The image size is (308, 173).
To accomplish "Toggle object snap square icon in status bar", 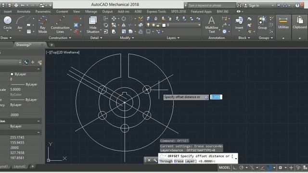I will [x=269, y=168].
